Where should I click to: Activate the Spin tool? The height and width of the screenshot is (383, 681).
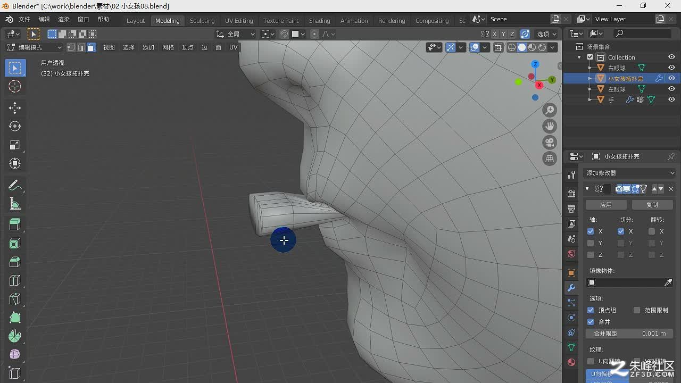[x=15, y=336]
